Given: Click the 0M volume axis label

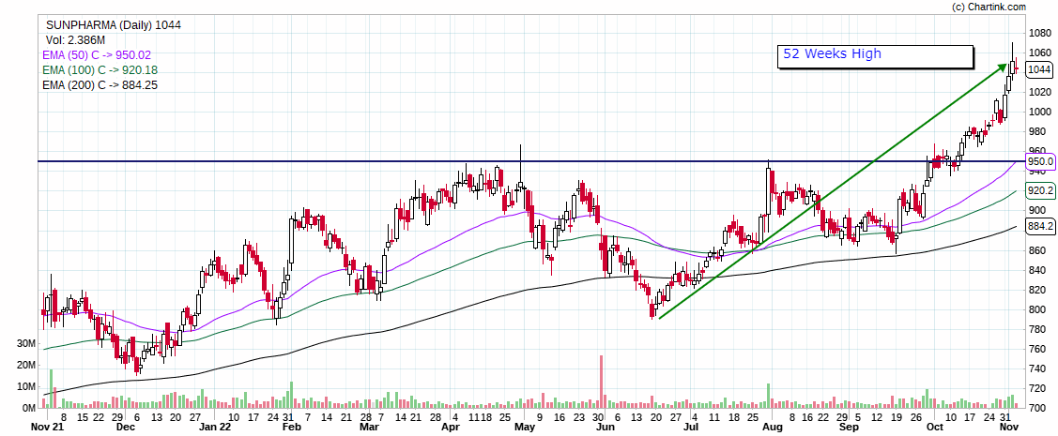Looking at the screenshot, I should (29, 409).
